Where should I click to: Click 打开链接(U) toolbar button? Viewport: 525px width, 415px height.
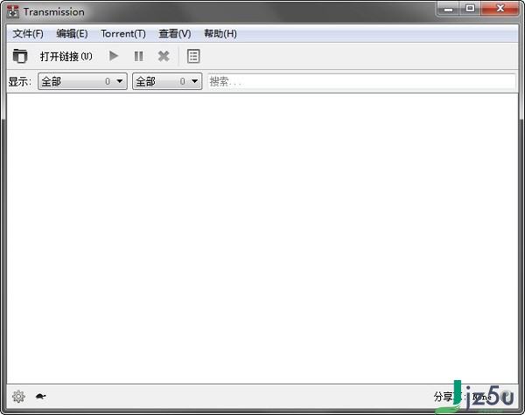tap(66, 56)
